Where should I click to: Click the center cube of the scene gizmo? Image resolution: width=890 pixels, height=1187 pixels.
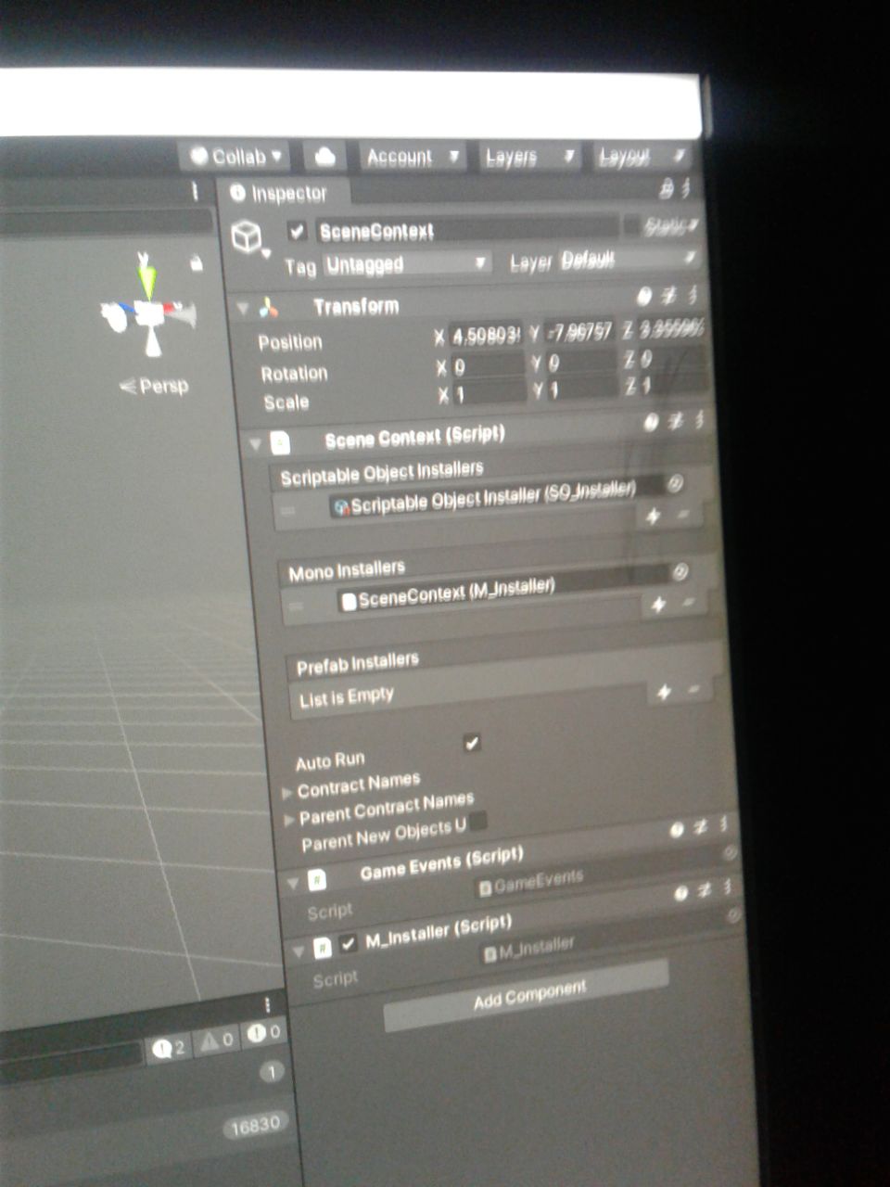(x=149, y=314)
